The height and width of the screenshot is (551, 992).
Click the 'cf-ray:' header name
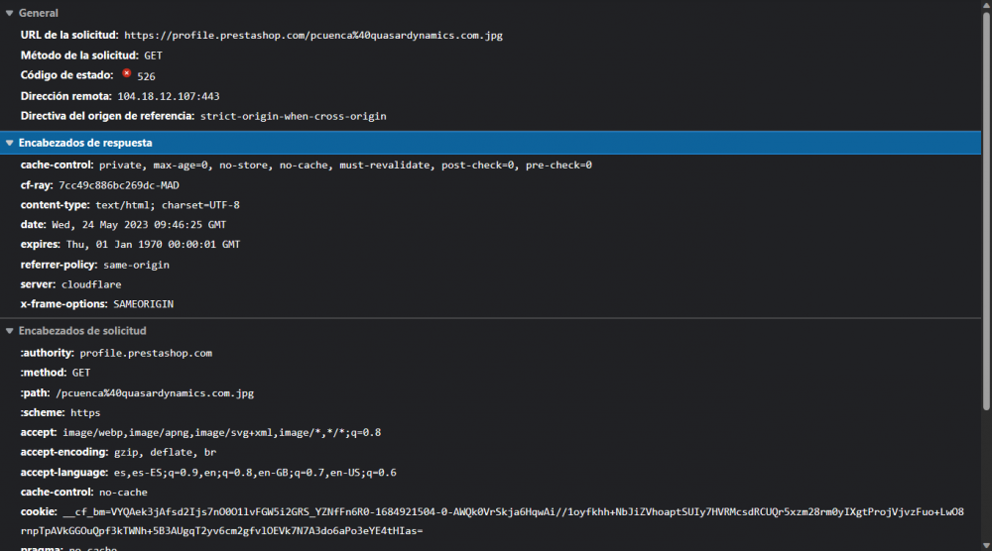(37, 185)
